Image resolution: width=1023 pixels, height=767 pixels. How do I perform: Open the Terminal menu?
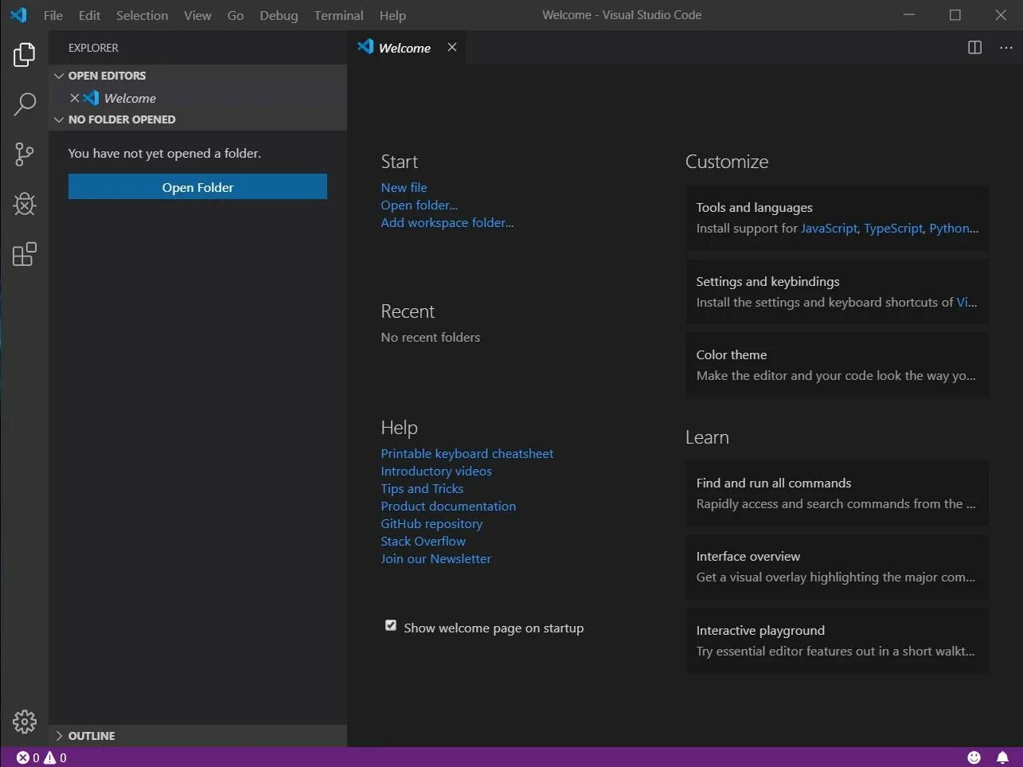[338, 15]
